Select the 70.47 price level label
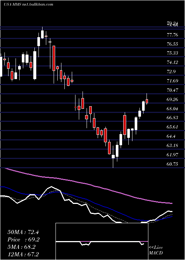The width and height of the screenshot is (185, 260). (x=172, y=90)
